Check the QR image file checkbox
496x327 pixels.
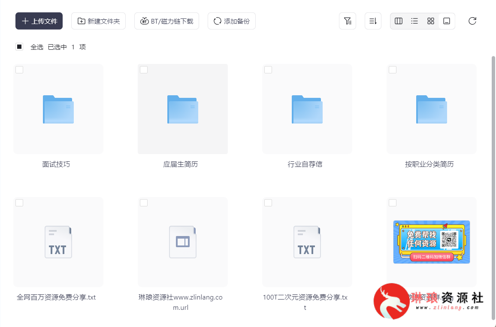click(393, 203)
